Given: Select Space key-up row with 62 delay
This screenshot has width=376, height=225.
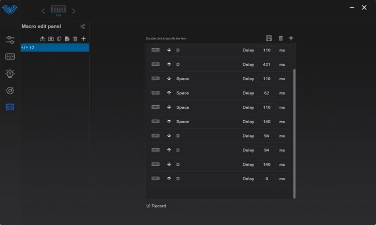Looking at the screenshot, I should [219, 93].
